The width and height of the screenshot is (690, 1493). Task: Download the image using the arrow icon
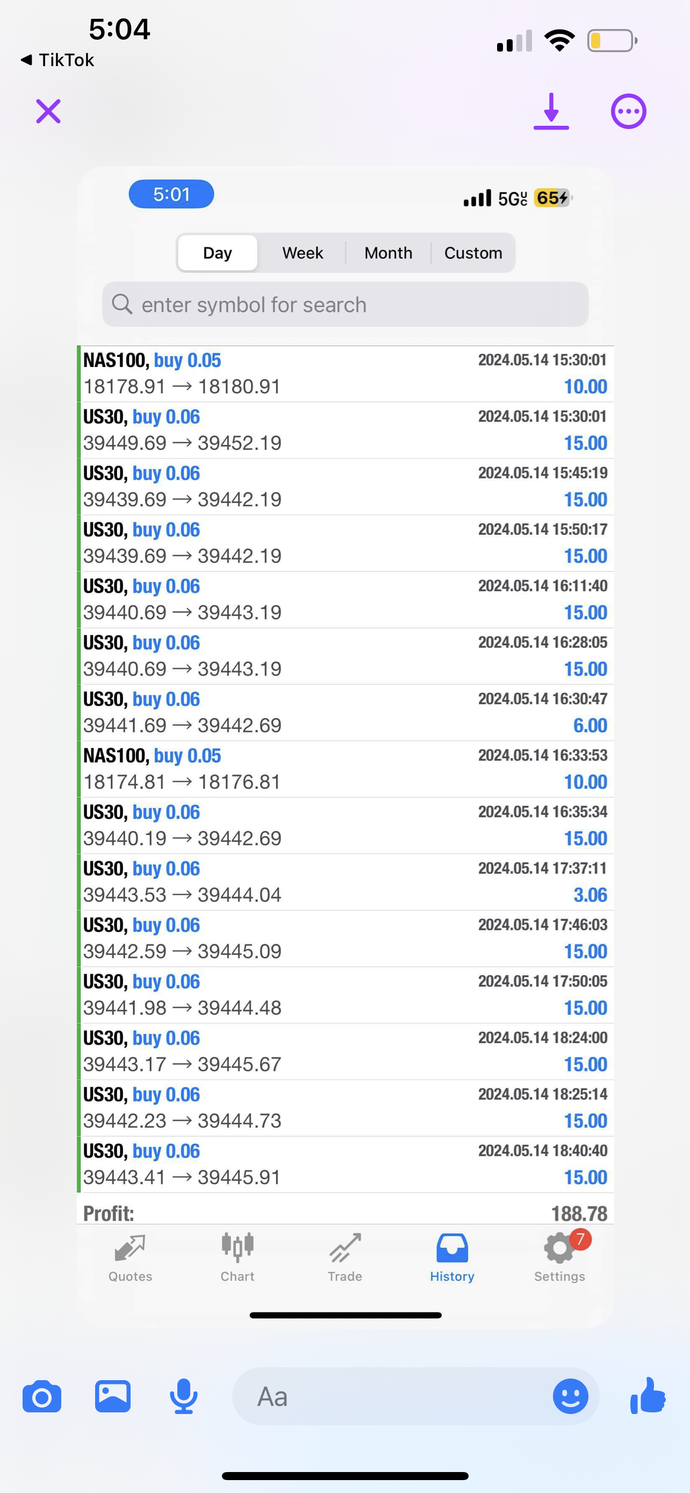pos(551,111)
